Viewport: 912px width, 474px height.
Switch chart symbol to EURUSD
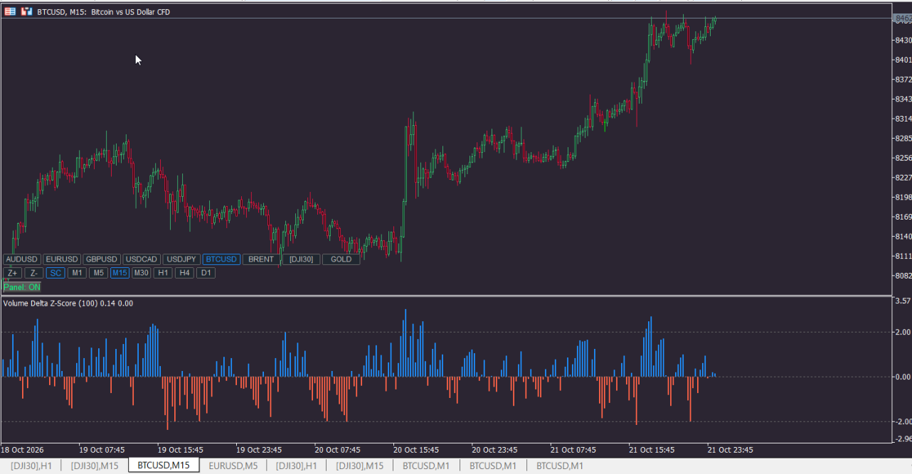[62, 259]
